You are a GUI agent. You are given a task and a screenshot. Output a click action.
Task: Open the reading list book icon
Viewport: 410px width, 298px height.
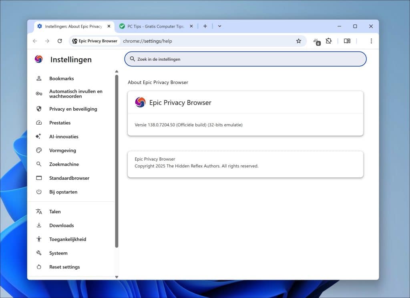[347, 41]
